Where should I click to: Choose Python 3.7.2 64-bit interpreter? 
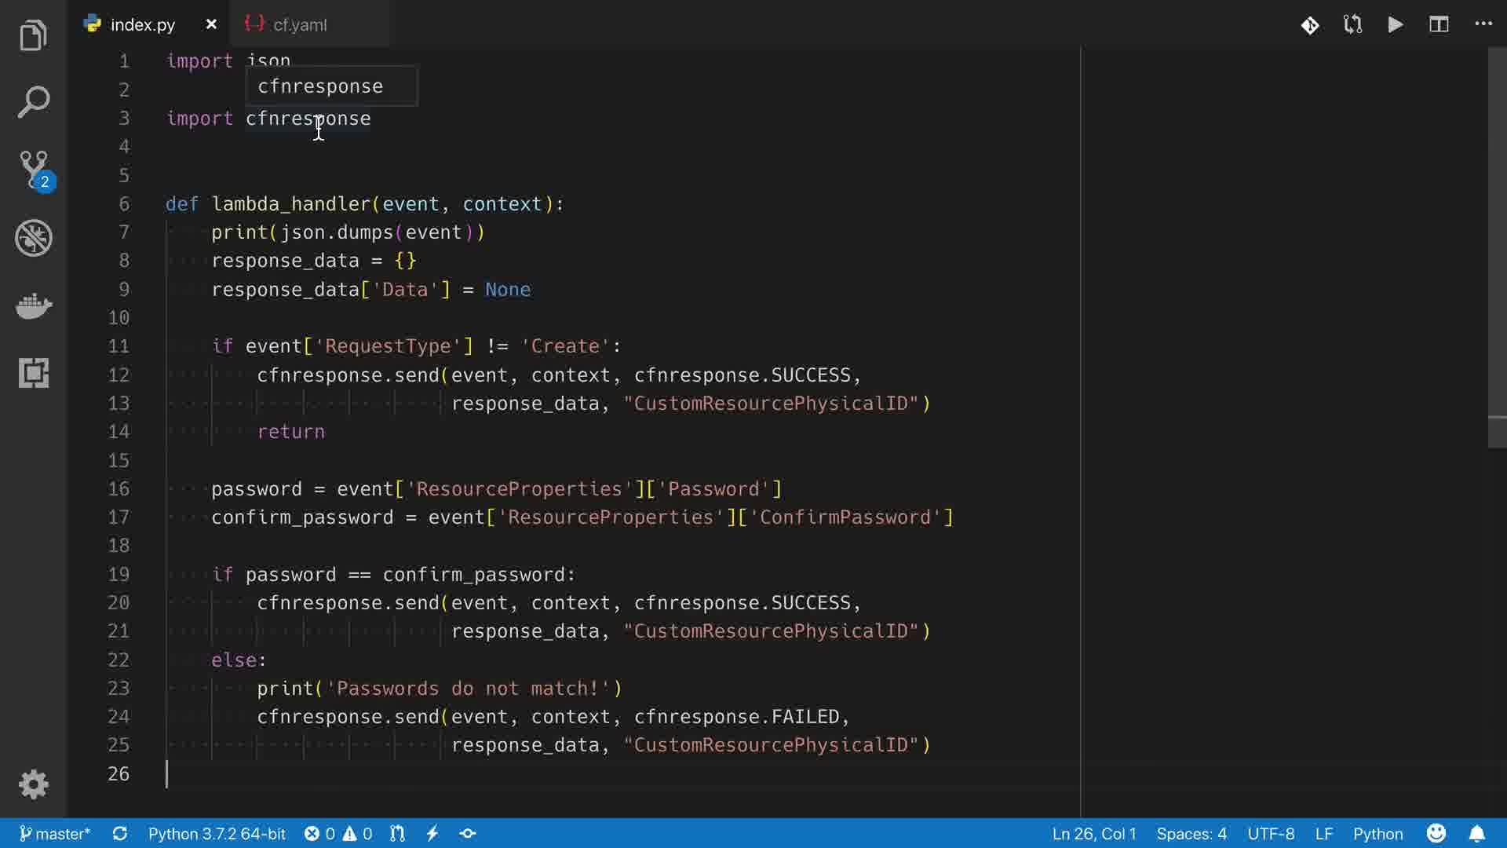tap(217, 833)
